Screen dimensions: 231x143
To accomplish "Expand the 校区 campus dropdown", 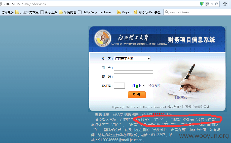I will (x=132, y=59).
